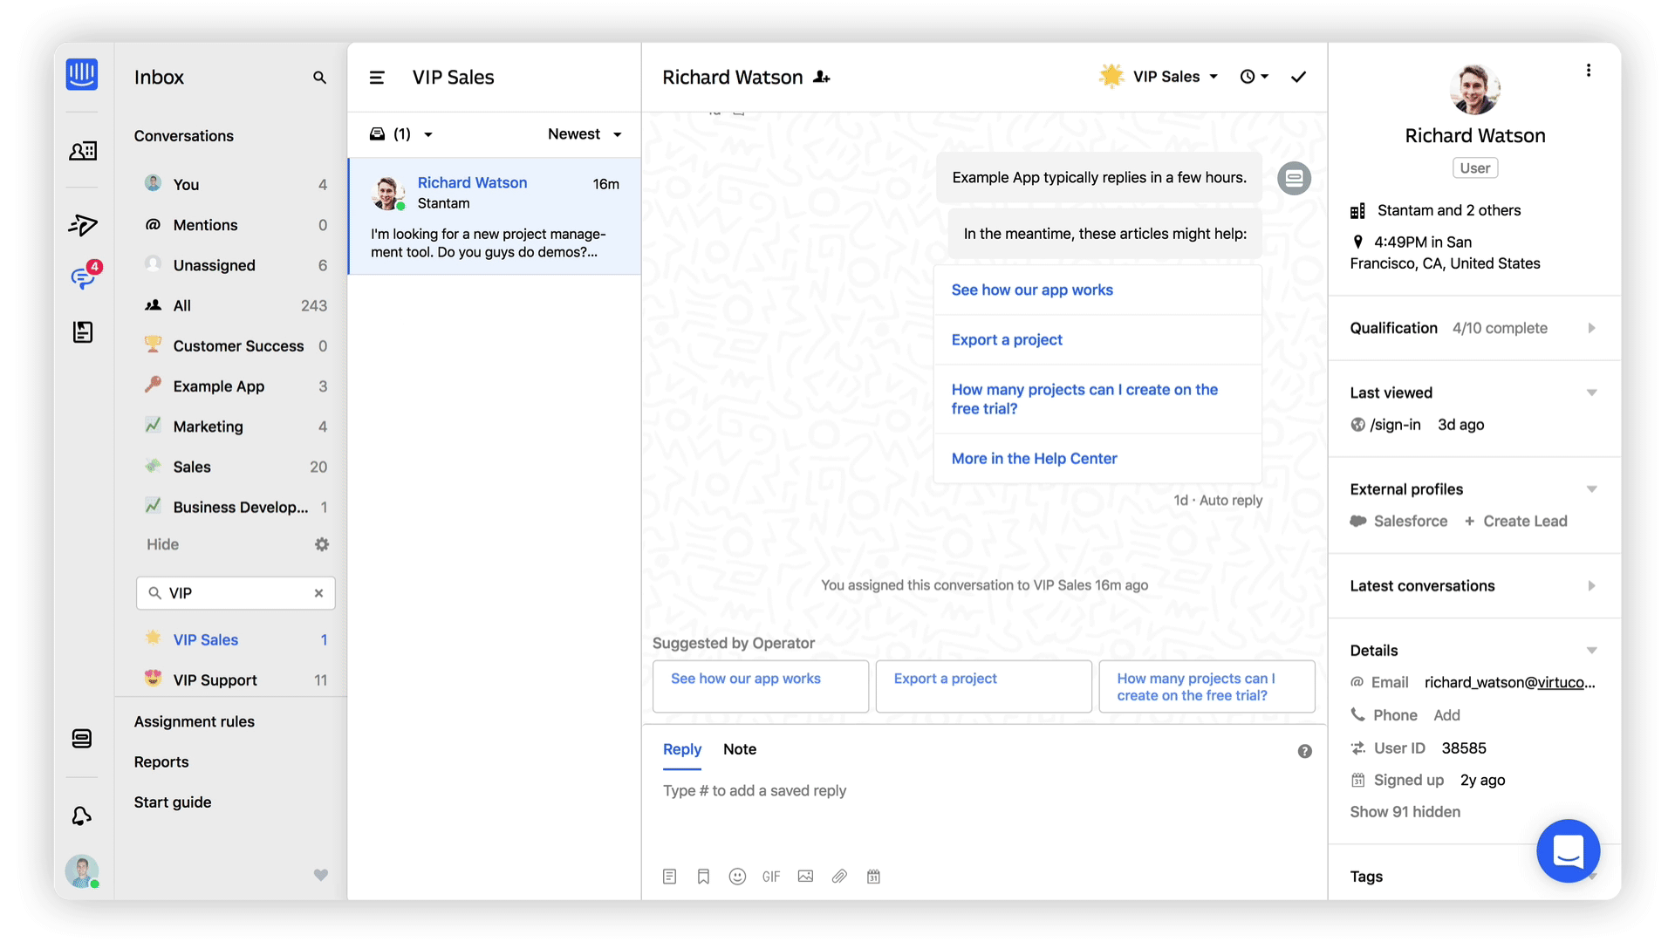The width and height of the screenshot is (1675, 942).
Task: Click the saved reply bookmark icon
Action: tap(703, 877)
